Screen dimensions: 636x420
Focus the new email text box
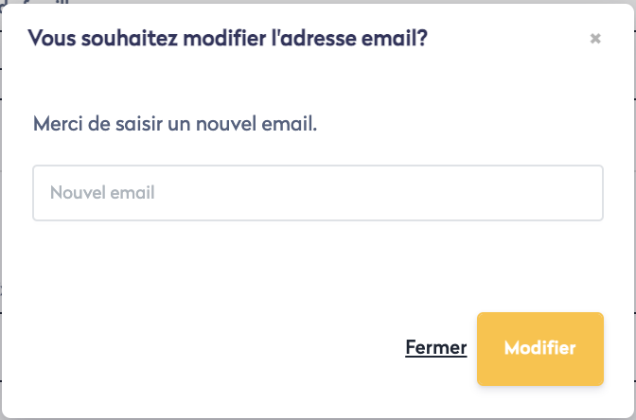tap(317, 193)
